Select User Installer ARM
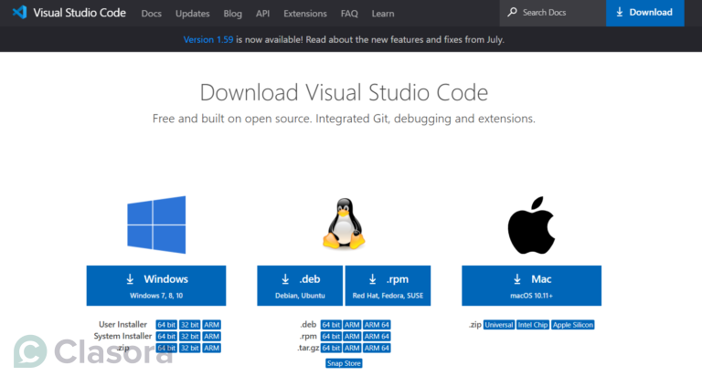702x376 pixels. tap(211, 325)
